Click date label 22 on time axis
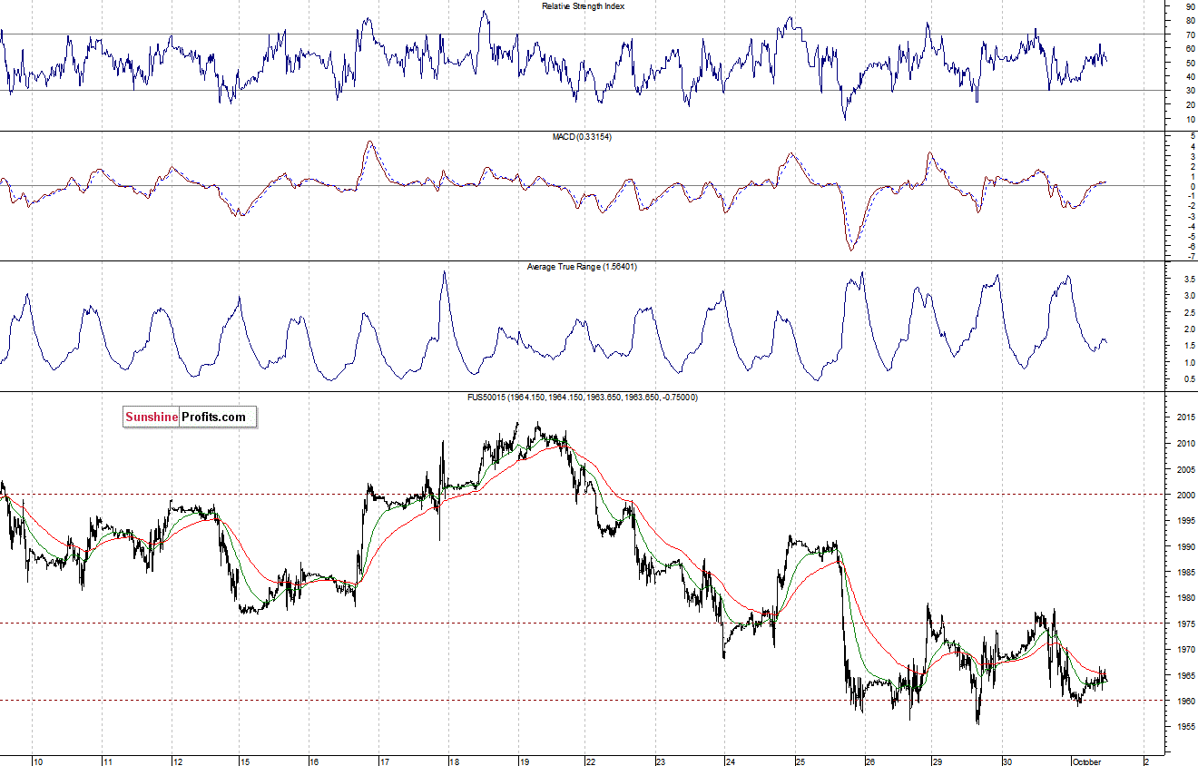Image resolution: width=1198 pixels, height=766 pixels. (590, 761)
